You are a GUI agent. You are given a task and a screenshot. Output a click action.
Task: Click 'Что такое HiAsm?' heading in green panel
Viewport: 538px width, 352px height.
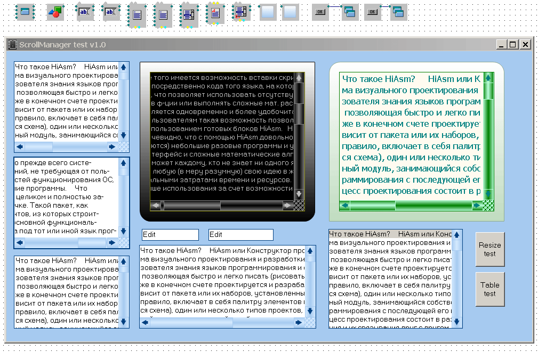(x=379, y=79)
